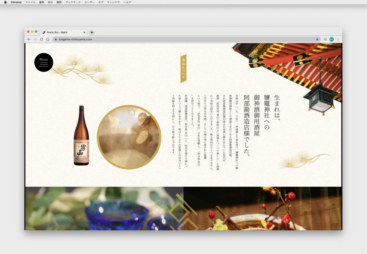
Task: Reload the page with the refresh icon
Action: click(41, 39)
